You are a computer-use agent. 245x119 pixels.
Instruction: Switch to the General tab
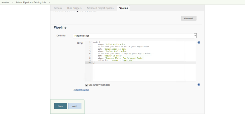[x=58, y=8]
